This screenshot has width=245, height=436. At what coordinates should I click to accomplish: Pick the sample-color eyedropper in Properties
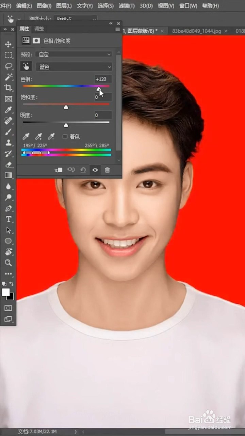[x=26, y=137]
